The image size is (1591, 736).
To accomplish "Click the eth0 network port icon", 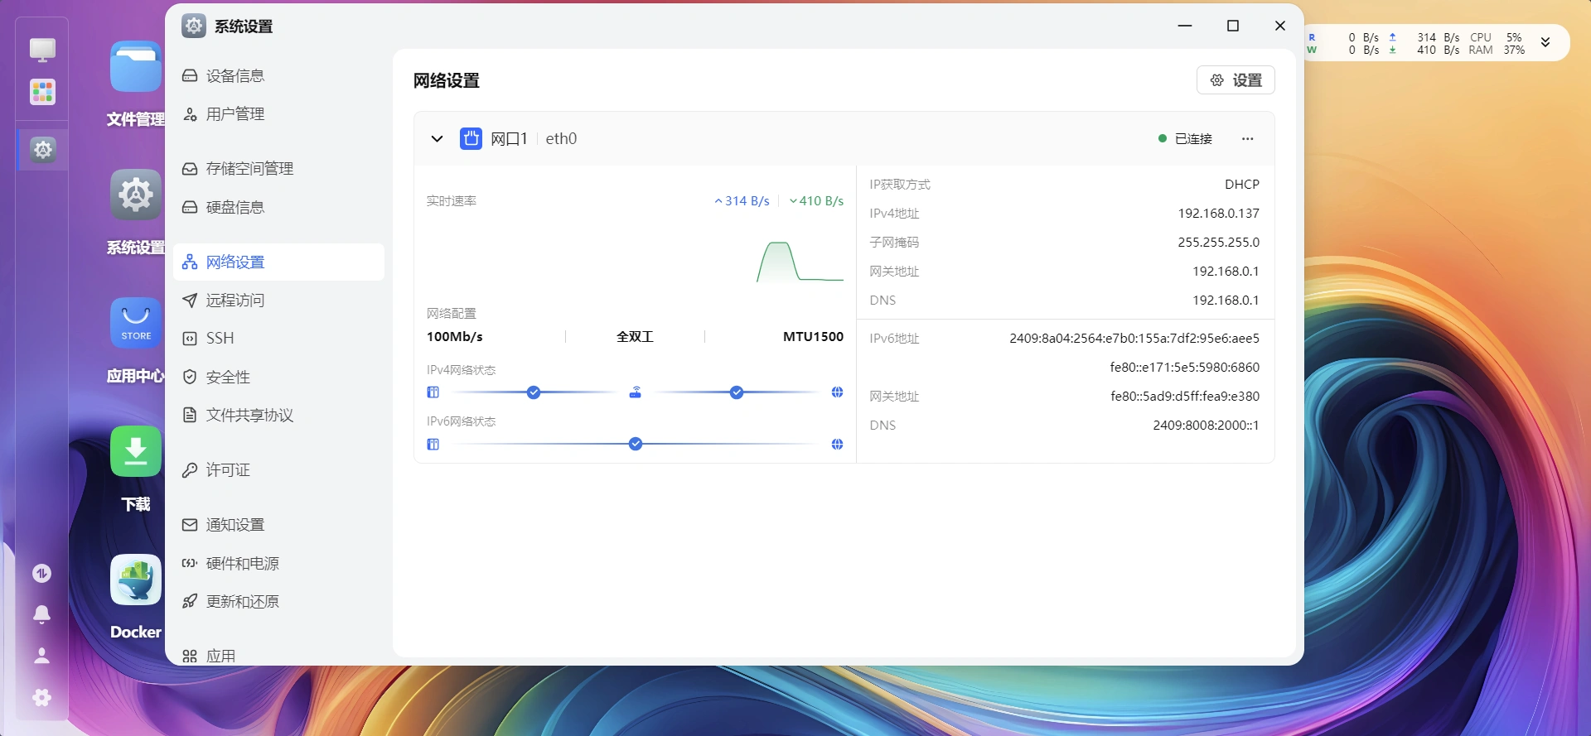I will pyautogui.click(x=471, y=138).
